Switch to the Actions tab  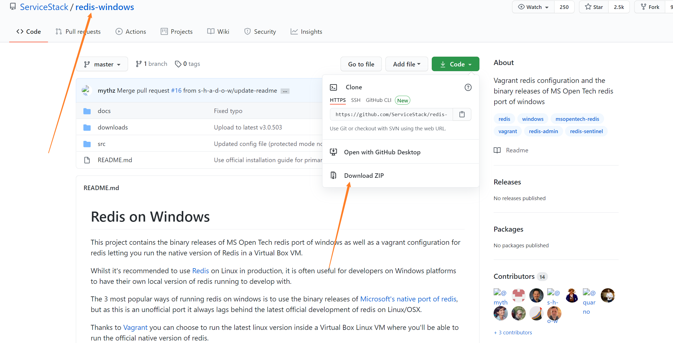pyautogui.click(x=131, y=32)
